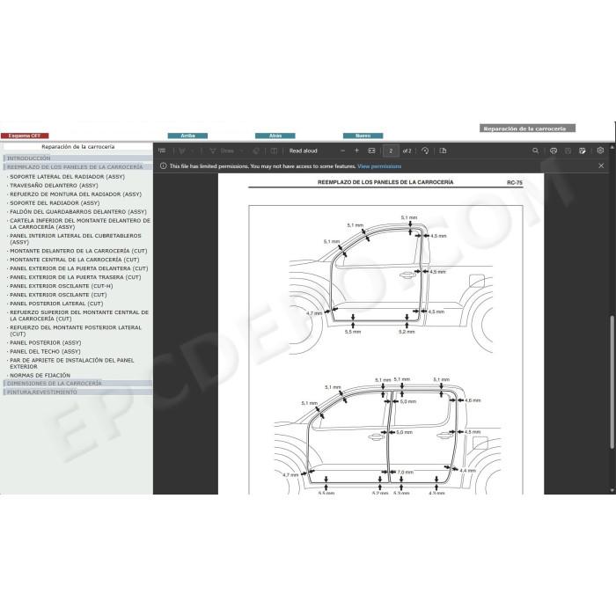Select the Erase tool

click(x=256, y=150)
